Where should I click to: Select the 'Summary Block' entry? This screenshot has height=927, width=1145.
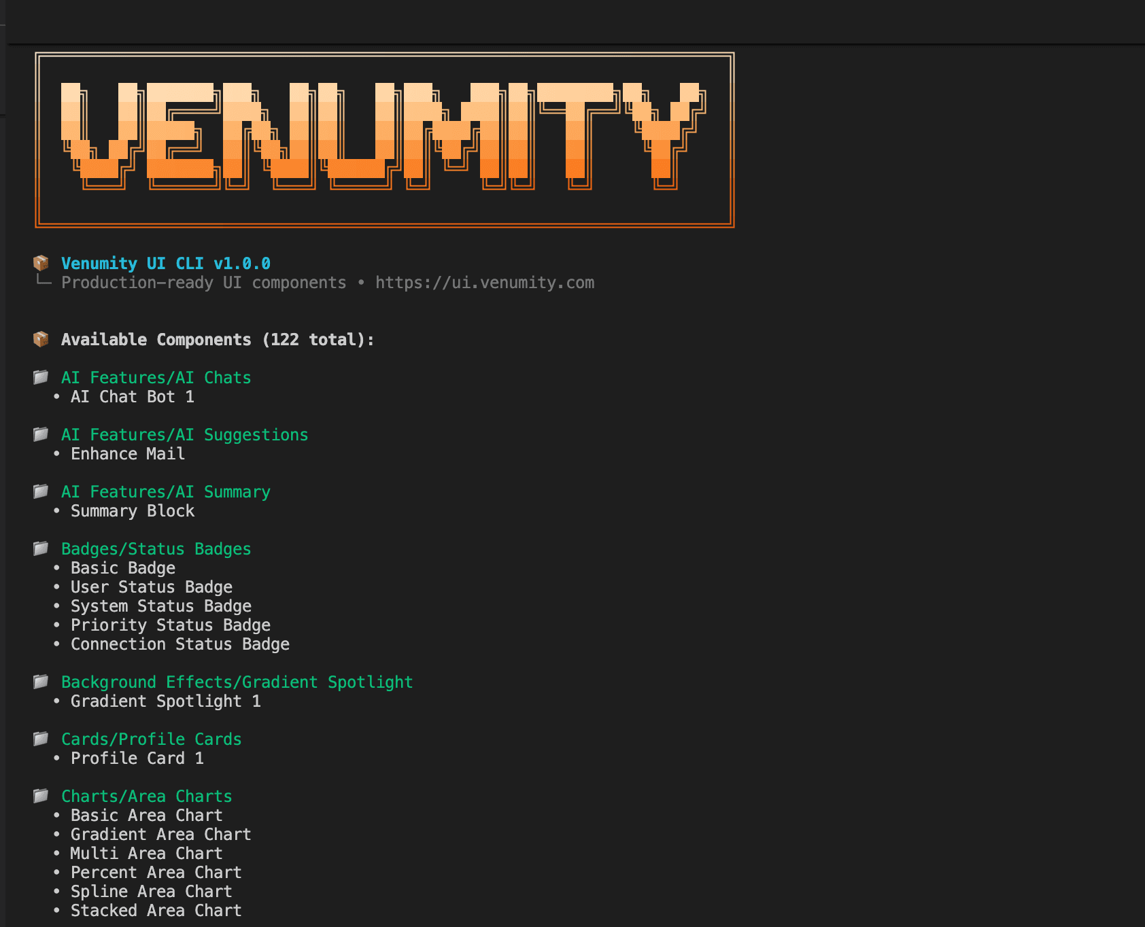pos(133,511)
